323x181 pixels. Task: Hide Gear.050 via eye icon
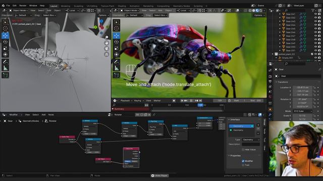tap(315, 47)
